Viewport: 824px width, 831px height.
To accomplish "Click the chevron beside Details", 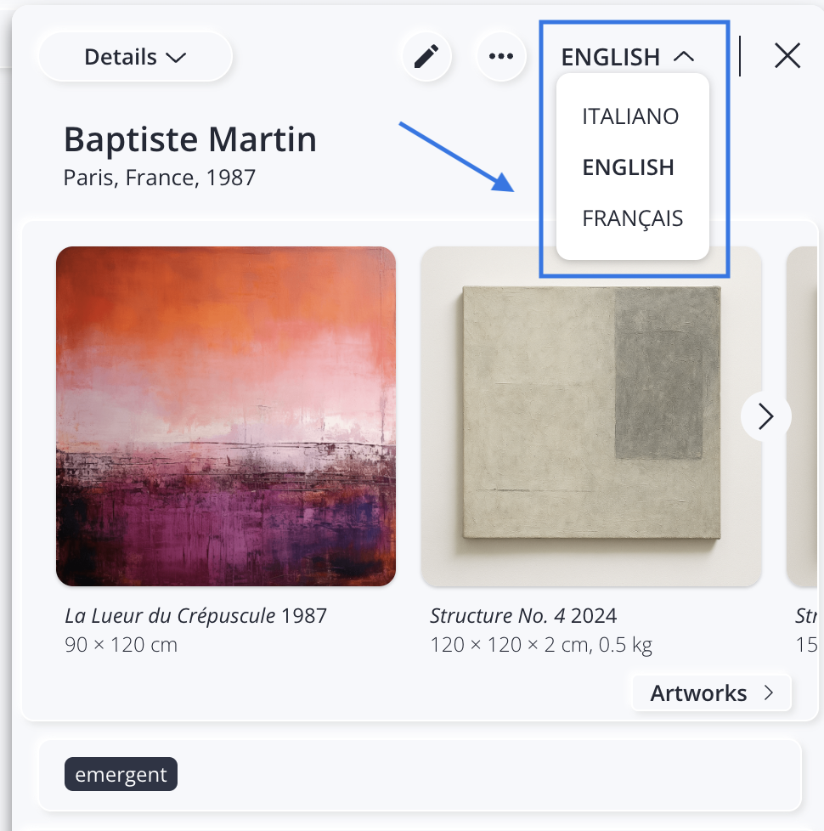I will coord(176,58).
